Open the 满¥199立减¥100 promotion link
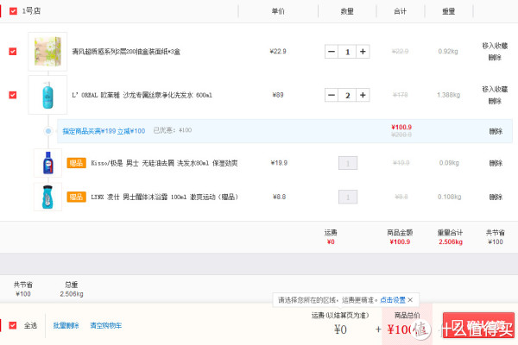The height and width of the screenshot is (345, 518). (x=104, y=131)
